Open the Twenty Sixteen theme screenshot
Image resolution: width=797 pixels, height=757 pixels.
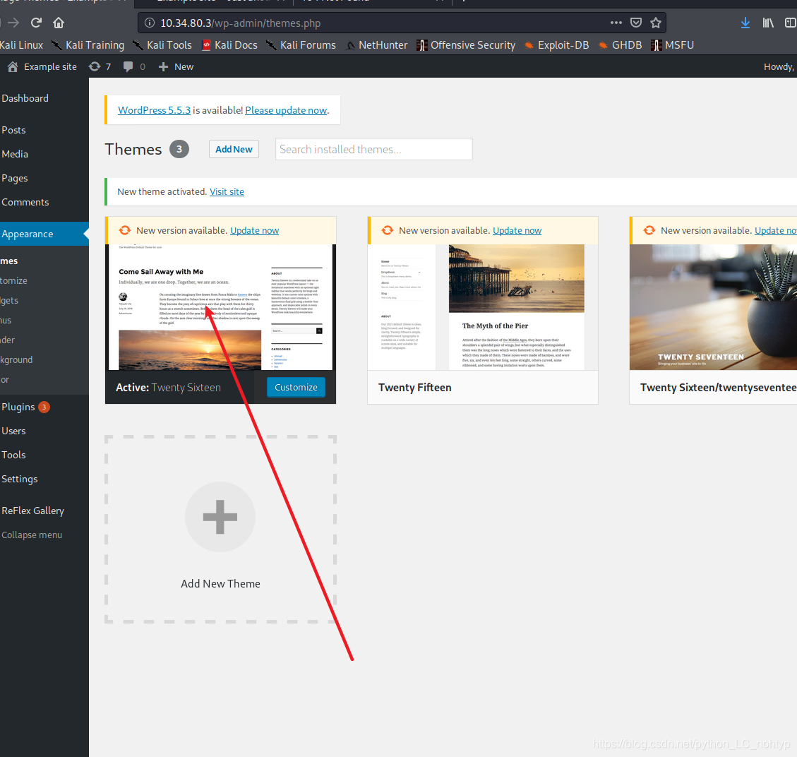click(220, 307)
